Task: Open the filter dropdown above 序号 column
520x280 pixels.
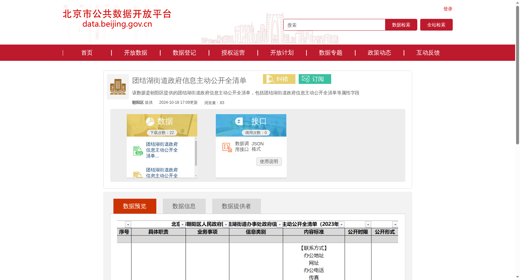Action: click(128, 224)
